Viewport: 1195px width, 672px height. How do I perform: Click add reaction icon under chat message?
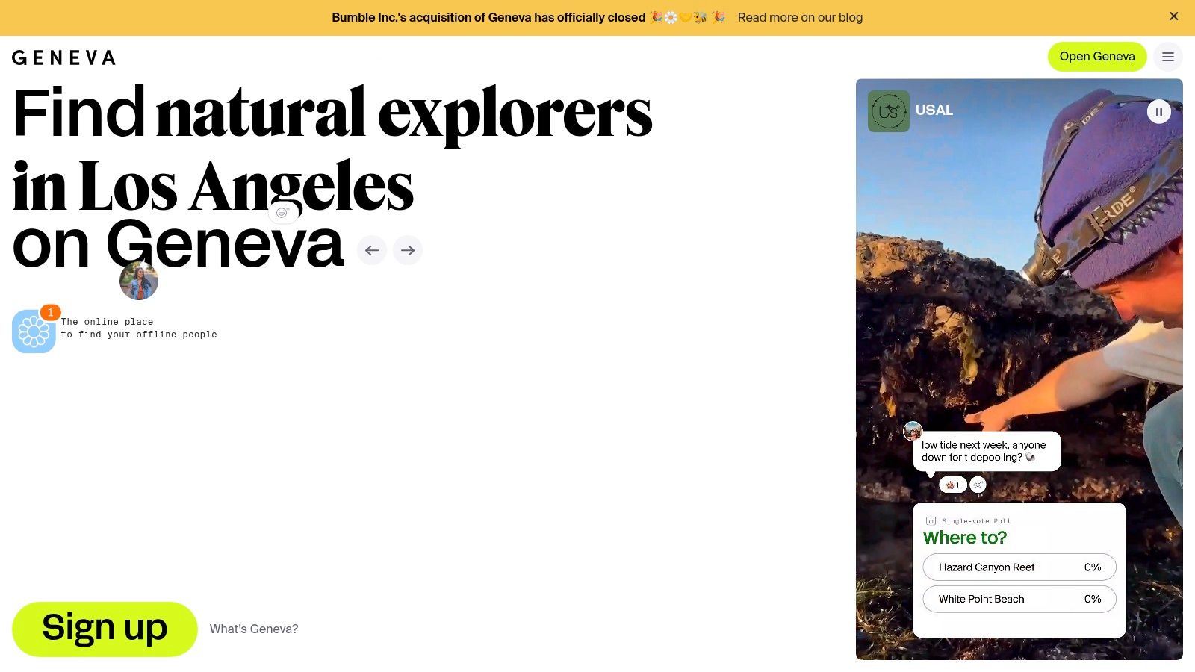(978, 485)
